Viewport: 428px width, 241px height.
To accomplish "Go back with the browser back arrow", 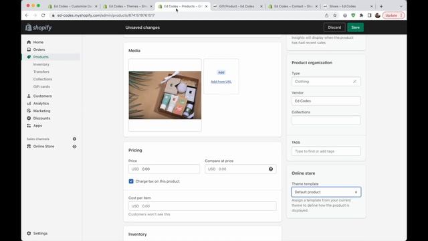I will [27, 15].
